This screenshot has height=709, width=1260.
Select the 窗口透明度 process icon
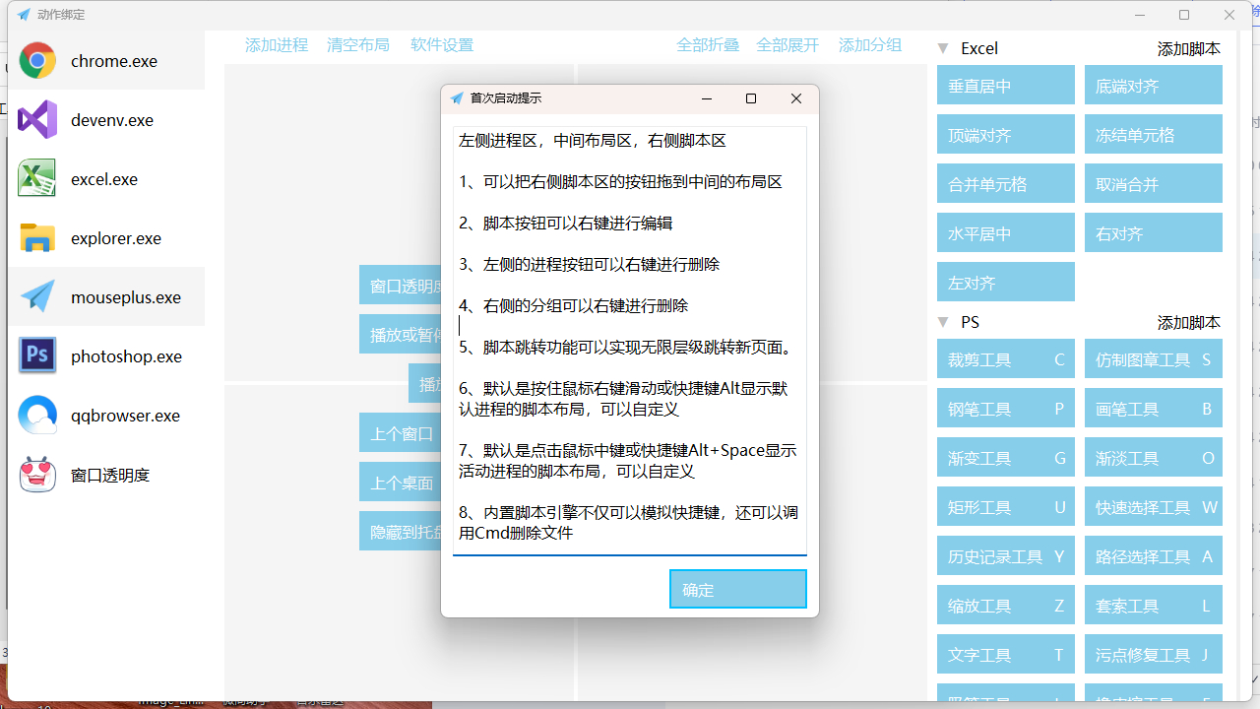coord(37,475)
